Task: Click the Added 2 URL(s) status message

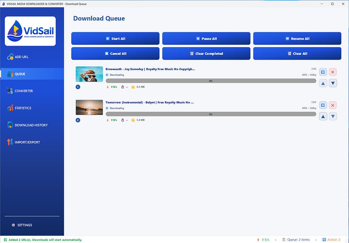Action: [x=45, y=240]
